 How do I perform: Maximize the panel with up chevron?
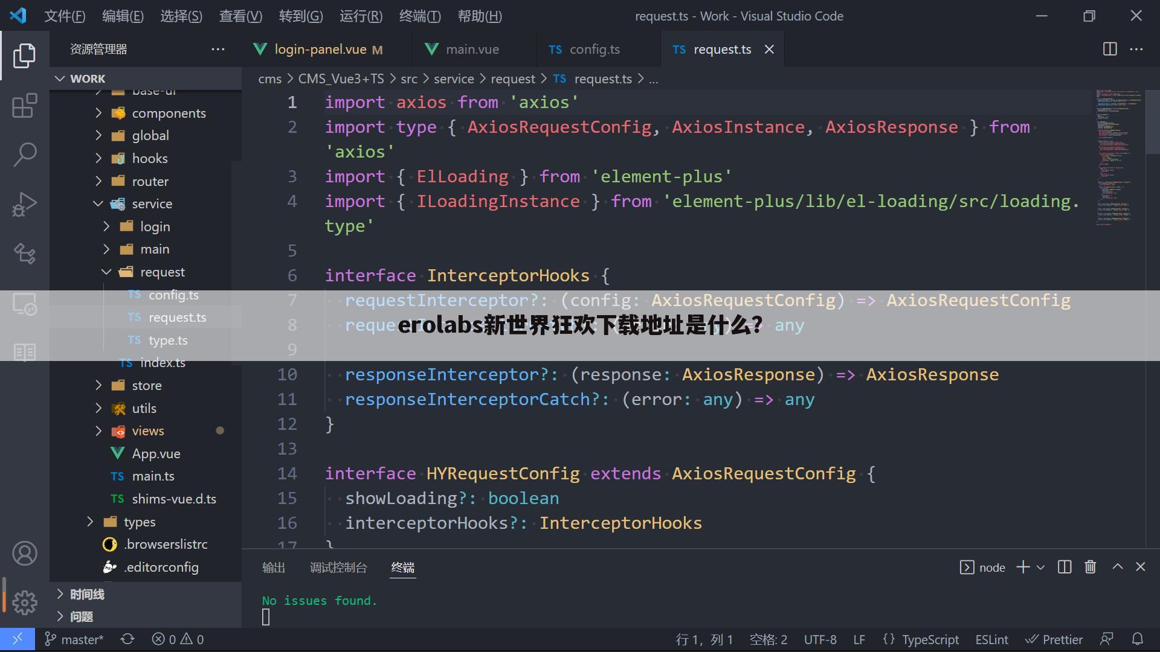tap(1118, 566)
